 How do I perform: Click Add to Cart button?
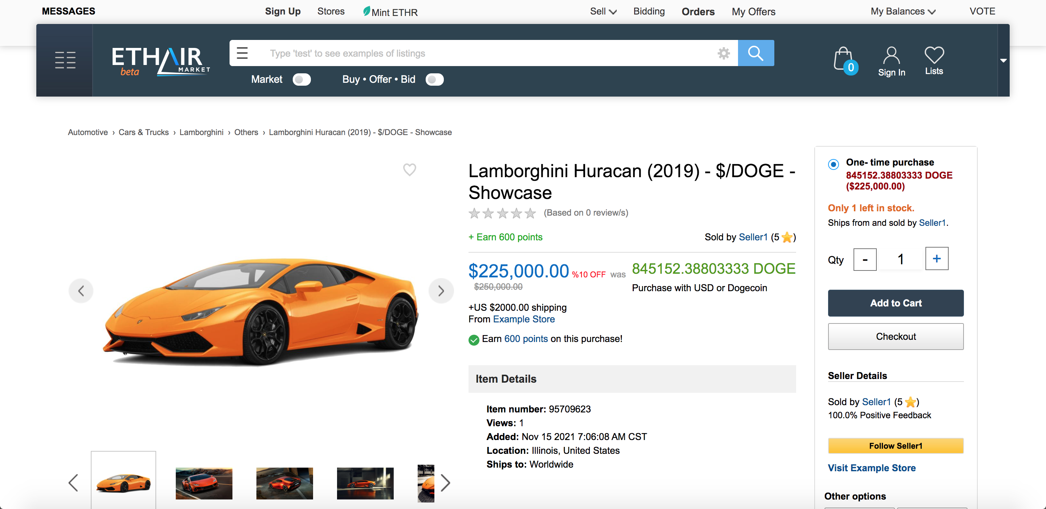tap(896, 303)
